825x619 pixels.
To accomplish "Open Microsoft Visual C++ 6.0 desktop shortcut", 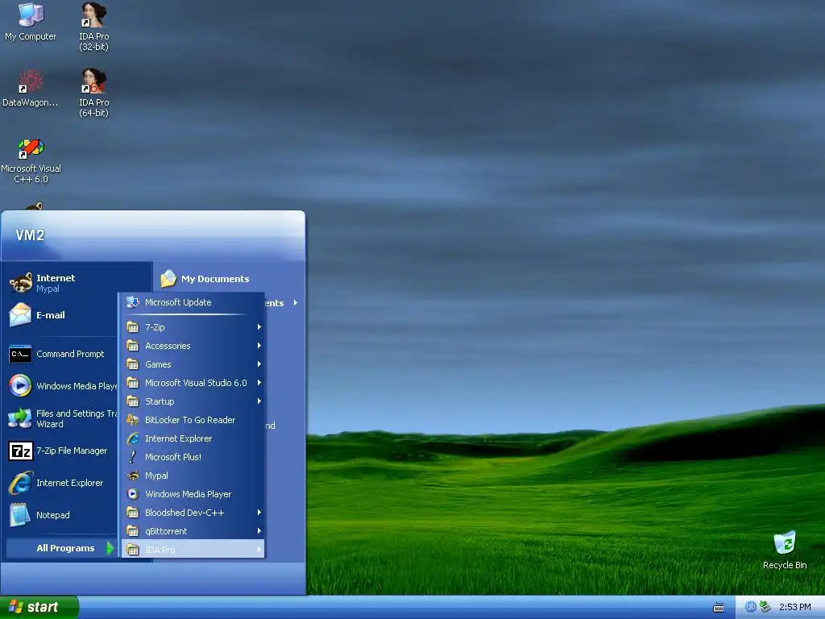I will (31, 160).
